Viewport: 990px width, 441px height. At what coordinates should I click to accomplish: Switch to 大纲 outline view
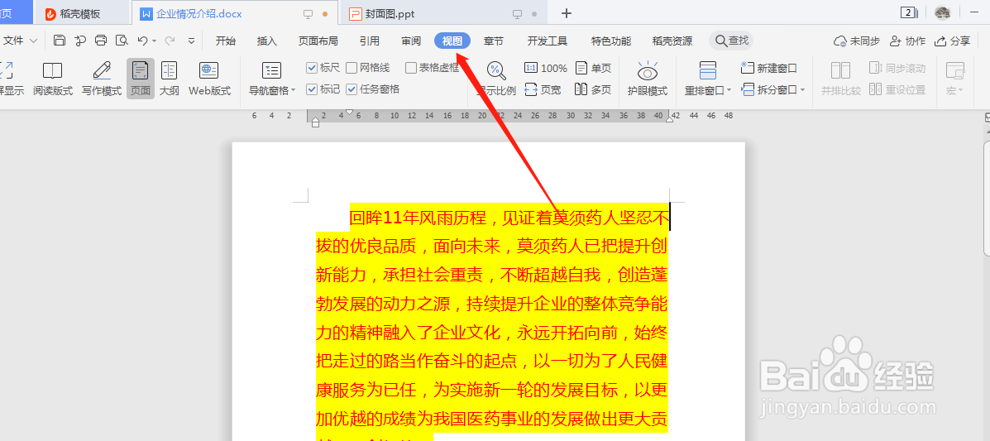point(170,79)
